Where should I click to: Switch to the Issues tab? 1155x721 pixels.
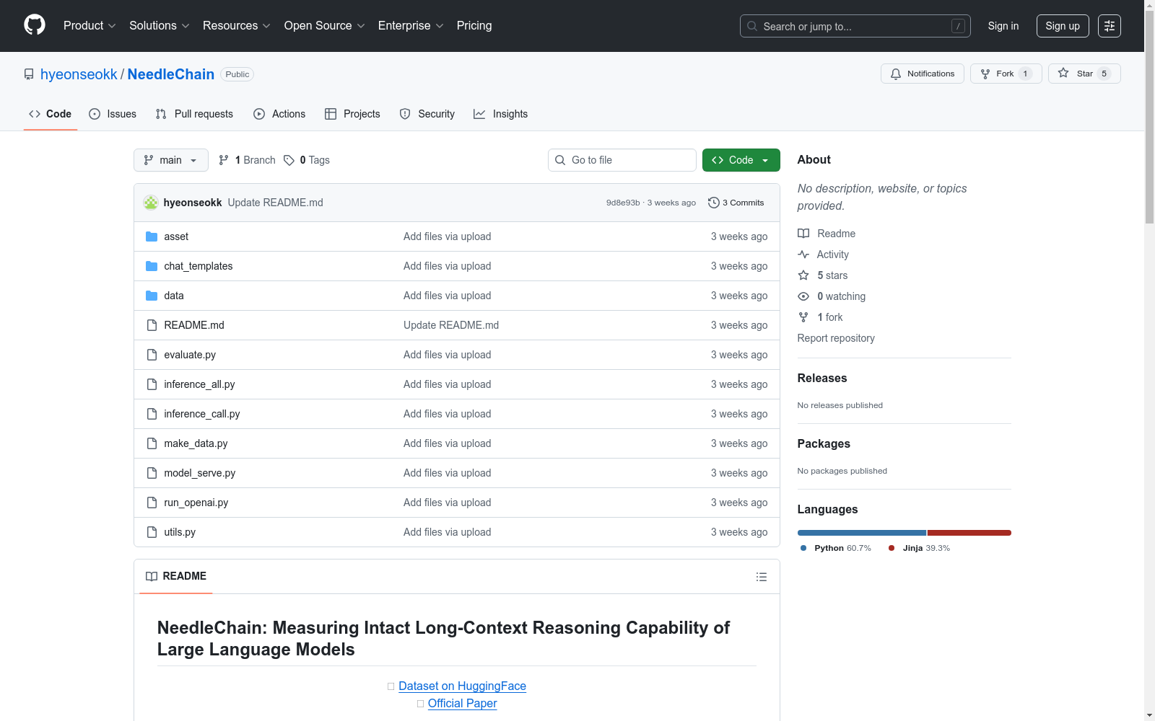click(113, 114)
